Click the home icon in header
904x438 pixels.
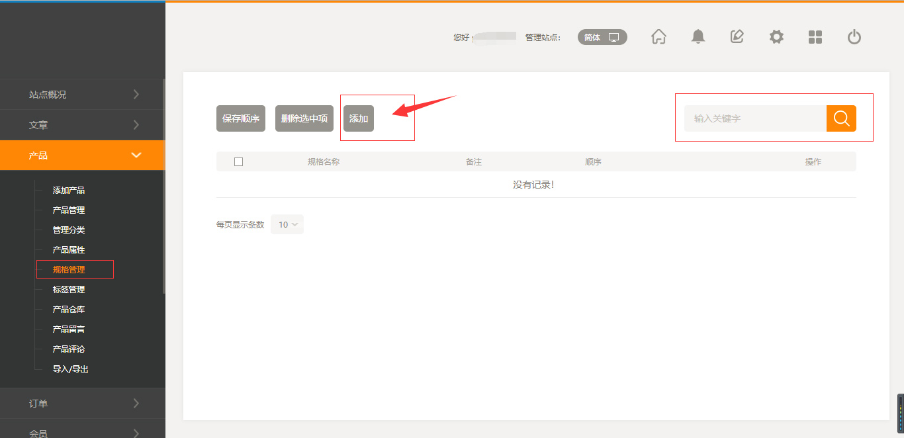pyautogui.click(x=658, y=37)
